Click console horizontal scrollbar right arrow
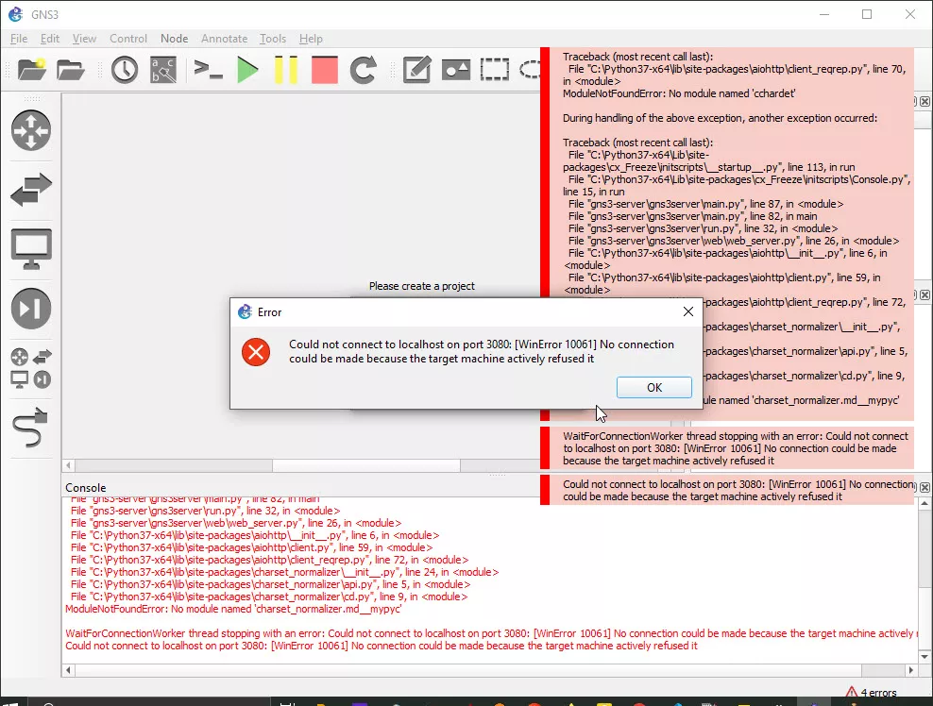 click(x=911, y=670)
